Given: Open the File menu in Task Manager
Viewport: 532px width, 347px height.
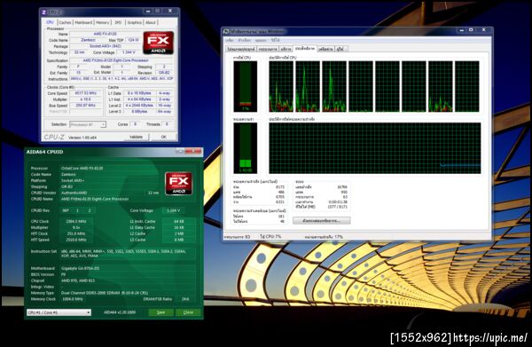Looking at the screenshot, I should coord(230,40).
